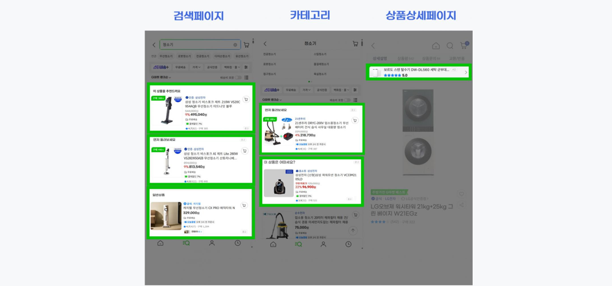Toggle 배송비 포함 switch in 카테고리
Screen dimensions: 612x286
click(x=348, y=100)
